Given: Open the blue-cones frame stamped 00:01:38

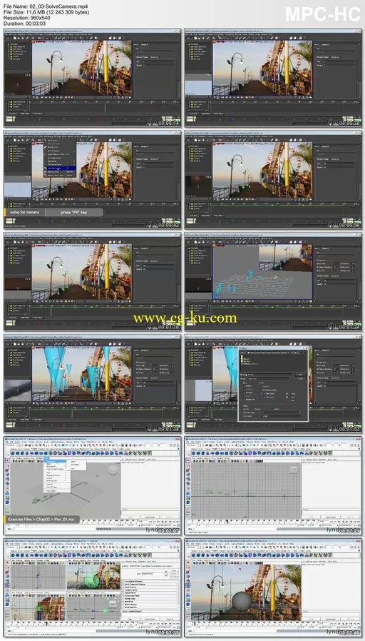Looking at the screenshot, I should (x=92, y=384).
